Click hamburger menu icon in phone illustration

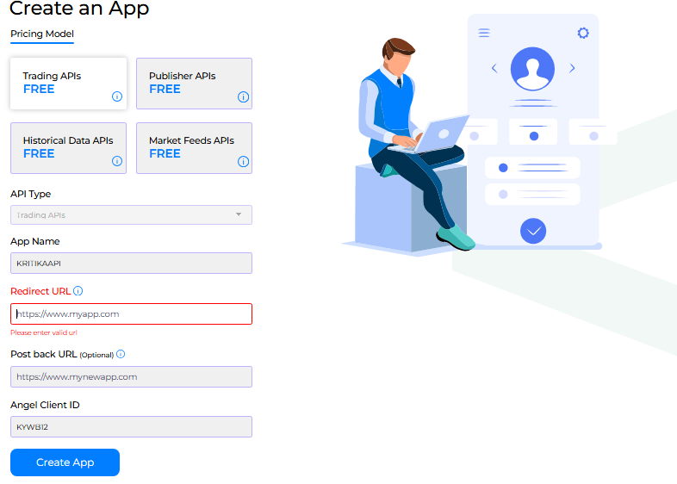[484, 33]
